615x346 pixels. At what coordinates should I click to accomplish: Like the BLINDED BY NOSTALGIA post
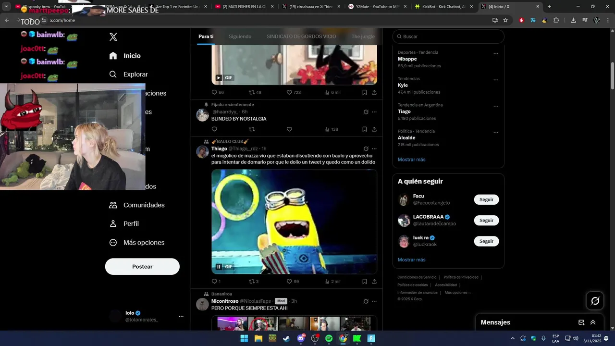pyautogui.click(x=289, y=129)
